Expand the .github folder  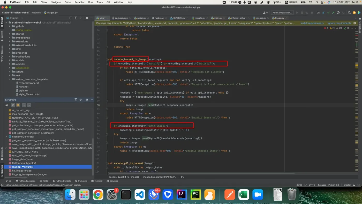10,26
